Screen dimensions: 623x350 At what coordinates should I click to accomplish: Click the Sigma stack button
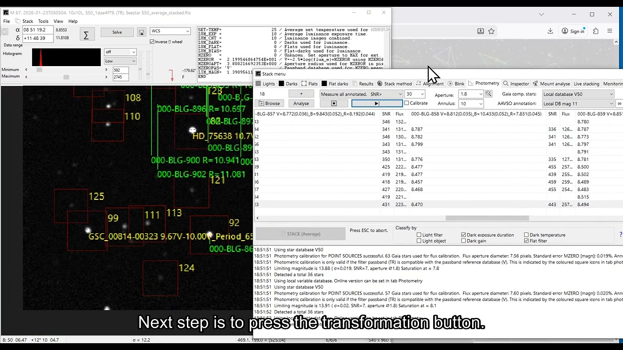[x=86, y=35]
